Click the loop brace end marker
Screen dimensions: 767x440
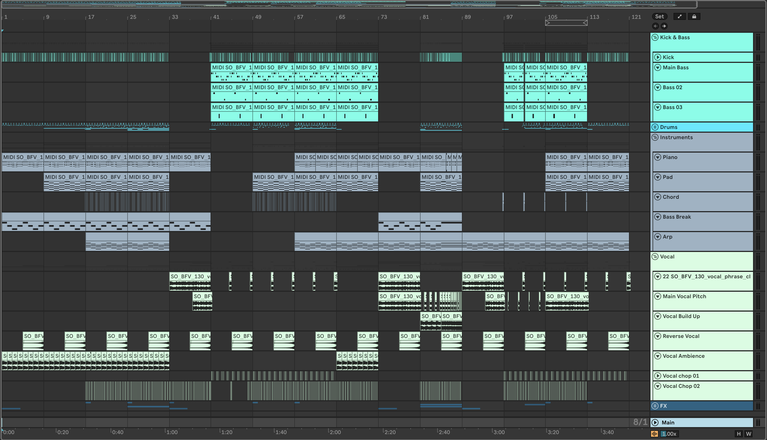tap(585, 23)
